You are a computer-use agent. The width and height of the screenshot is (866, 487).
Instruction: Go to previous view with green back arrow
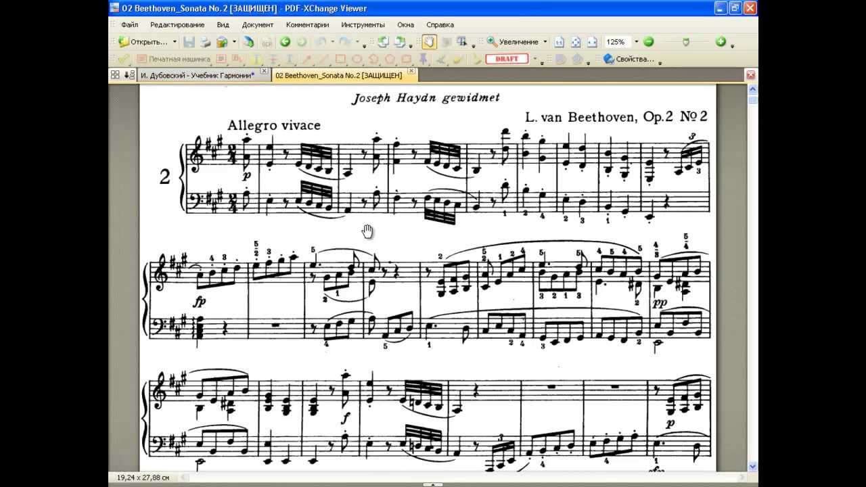(285, 42)
